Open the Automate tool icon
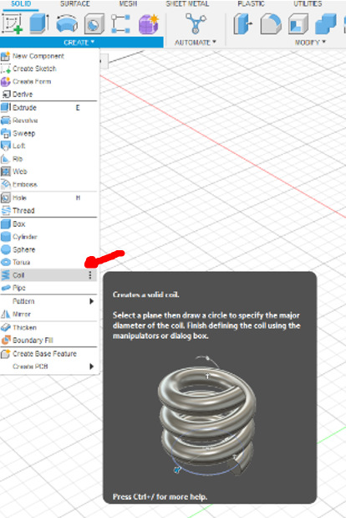Image resolution: width=346 pixels, height=518 pixels. (196, 23)
